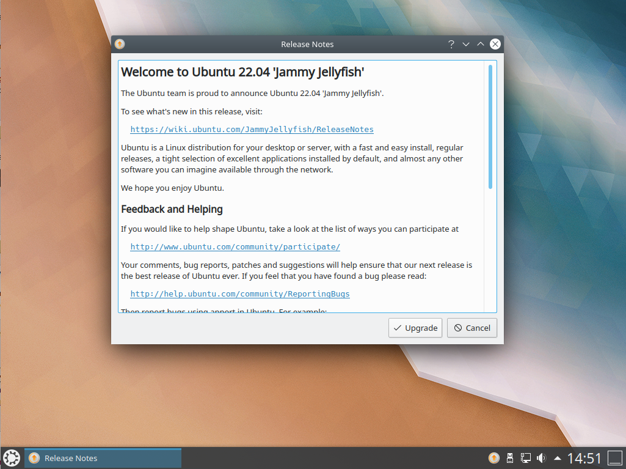Click the 'Feedback and Helping' heading

[172, 210]
